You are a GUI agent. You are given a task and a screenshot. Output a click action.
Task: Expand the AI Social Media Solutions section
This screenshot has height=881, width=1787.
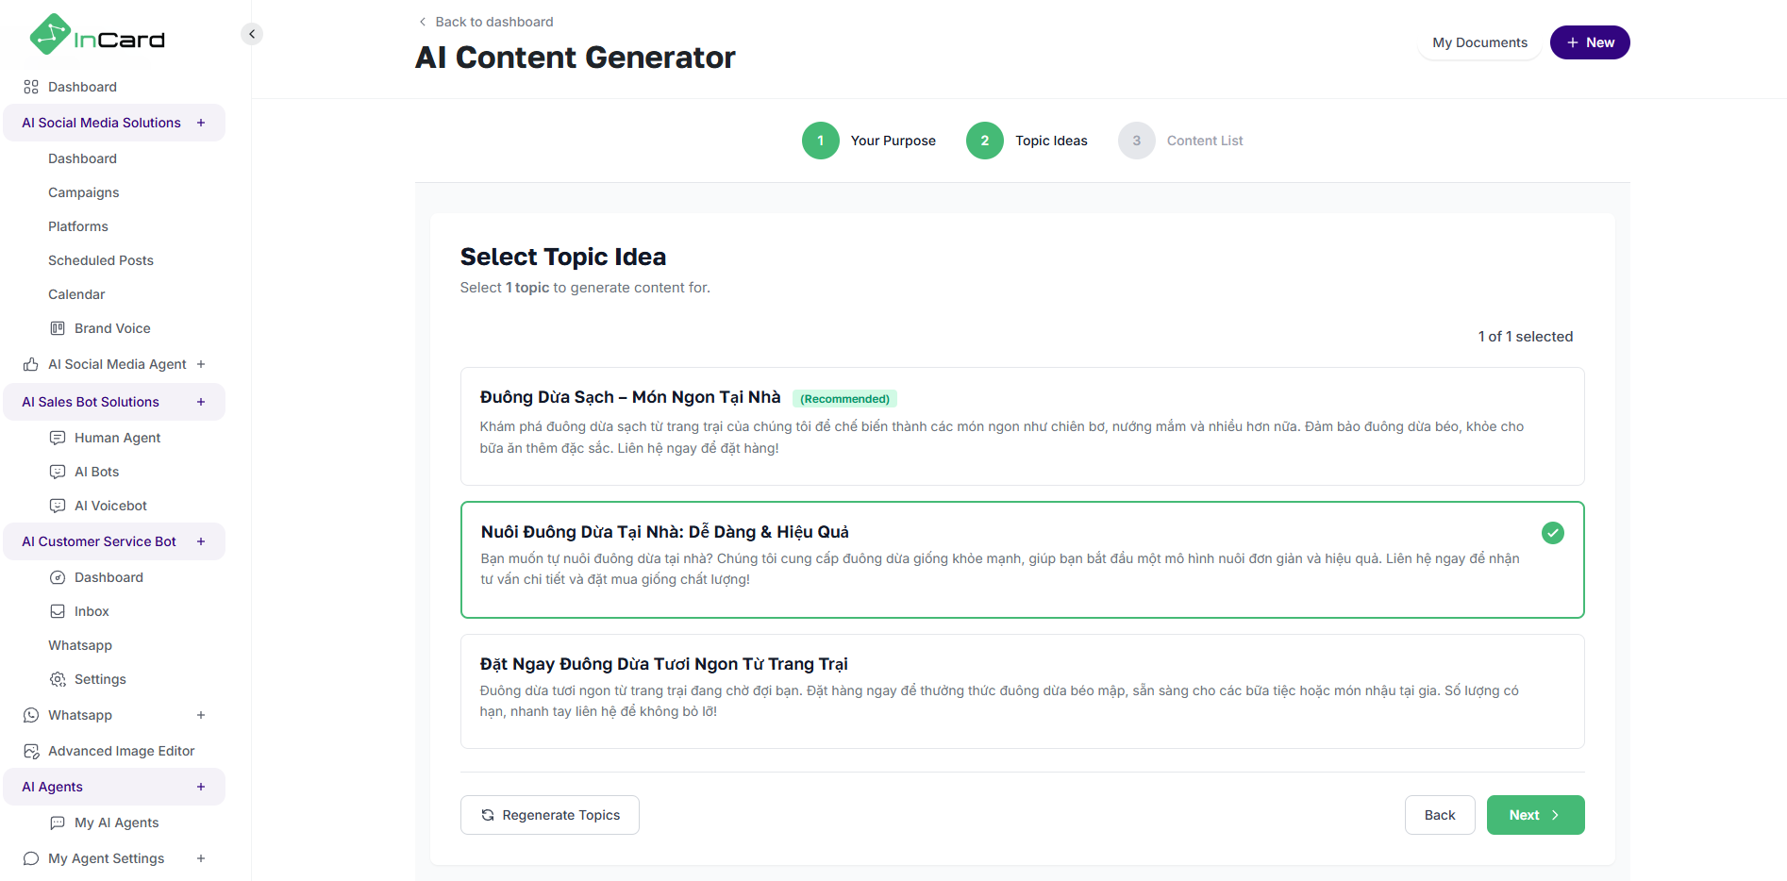201,123
